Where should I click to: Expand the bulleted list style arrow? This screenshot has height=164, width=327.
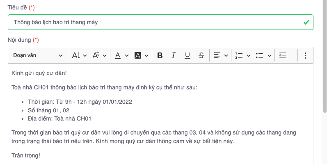point(270,55)
